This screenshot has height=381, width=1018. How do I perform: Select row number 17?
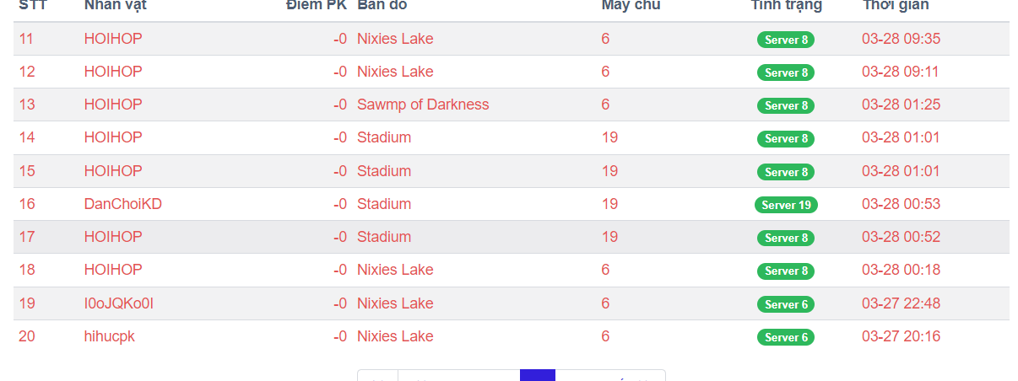coord(27,237)
